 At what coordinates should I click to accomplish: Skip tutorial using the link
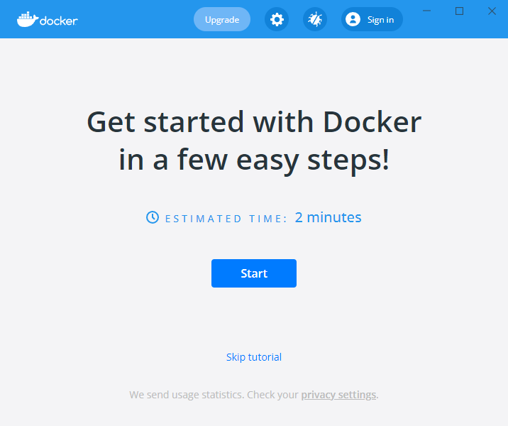pyautogui.click(x=254, y=357)
